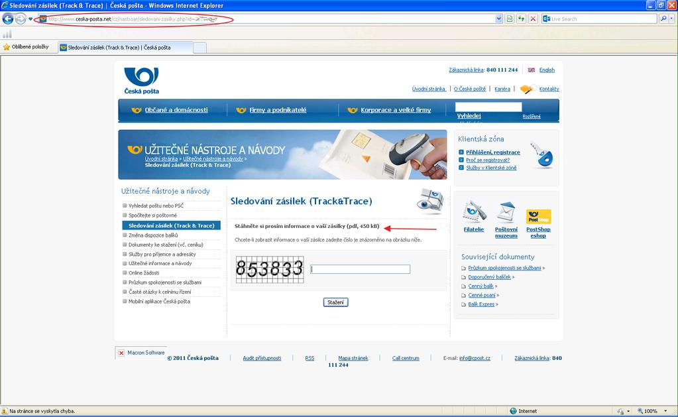Click the UK flag icon
Screen dimensions: 678x417
pyautogui.click(x=532, y=70)
